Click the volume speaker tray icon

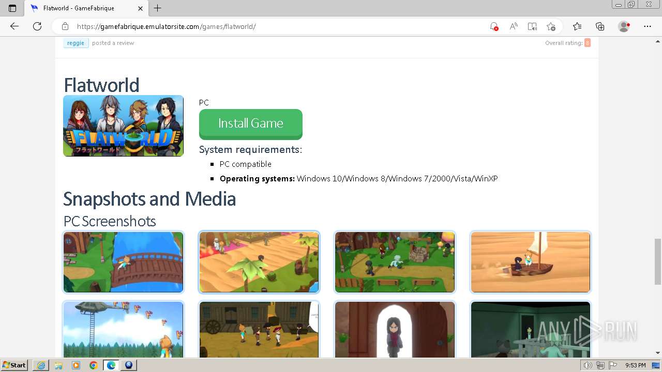point(588,365)
